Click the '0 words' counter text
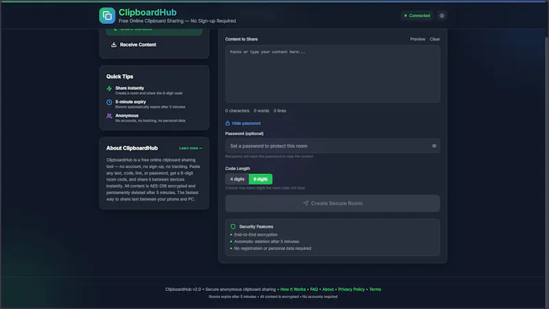 click(261, 111)
